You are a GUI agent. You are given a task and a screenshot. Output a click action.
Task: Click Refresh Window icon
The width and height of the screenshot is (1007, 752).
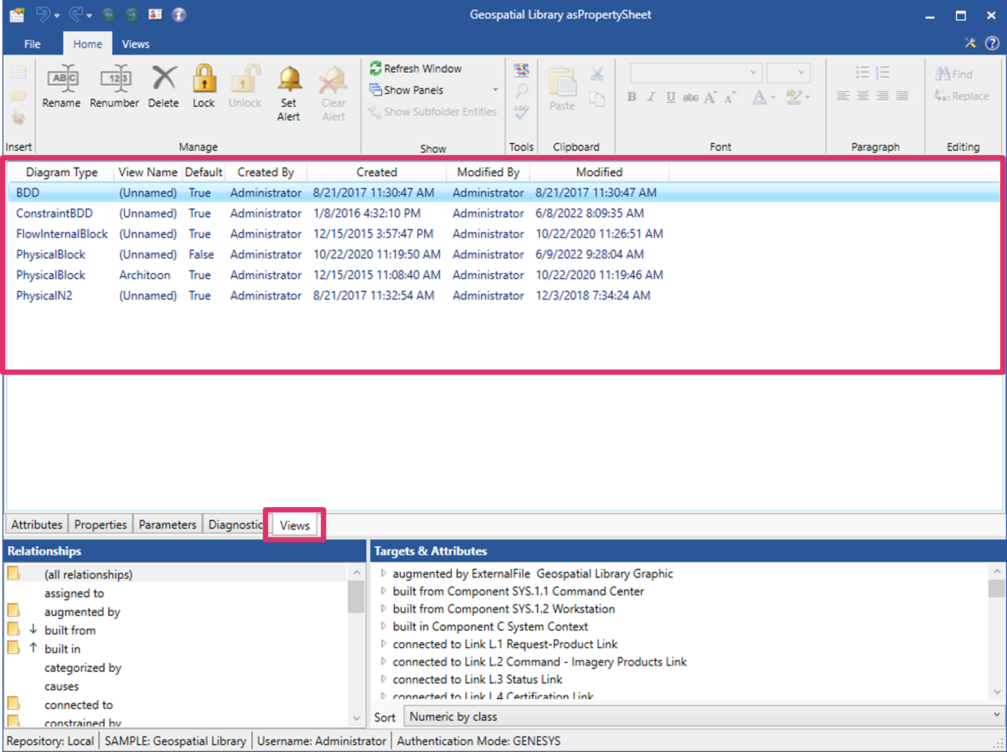[x=376, y=69]
